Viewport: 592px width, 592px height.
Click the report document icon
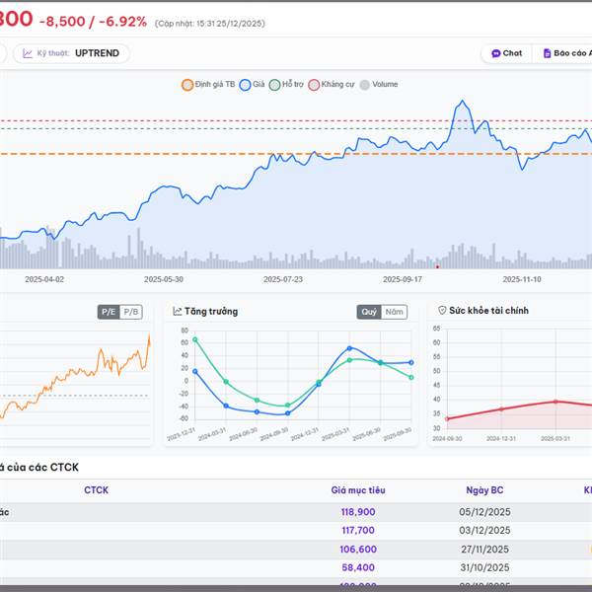tap(547, 53)
